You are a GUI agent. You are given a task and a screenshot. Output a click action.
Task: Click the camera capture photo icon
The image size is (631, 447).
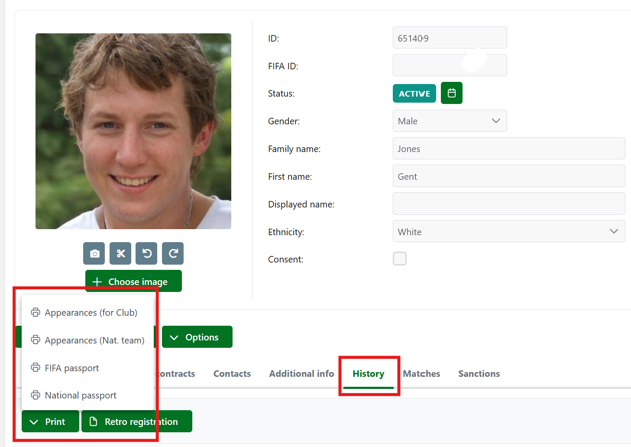[94, 253]
